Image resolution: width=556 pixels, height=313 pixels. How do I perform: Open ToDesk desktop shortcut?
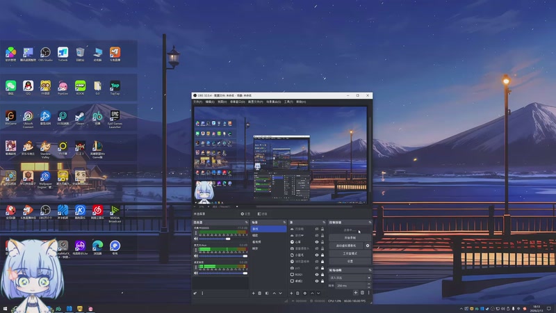[63, 54]
